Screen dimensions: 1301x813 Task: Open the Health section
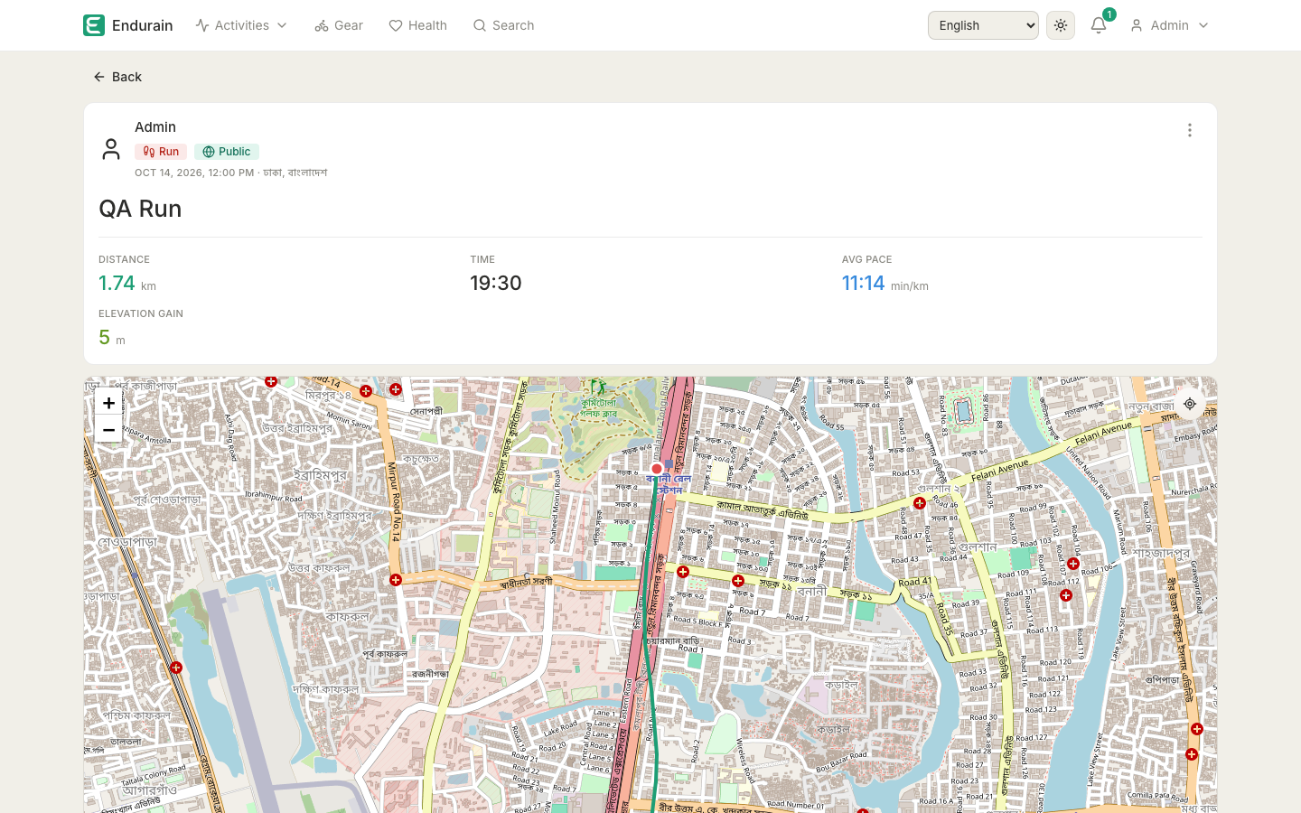417,25
